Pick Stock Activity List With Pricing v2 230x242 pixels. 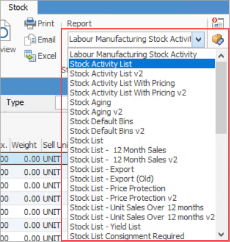pyautogui.click(x=142, y=92)
